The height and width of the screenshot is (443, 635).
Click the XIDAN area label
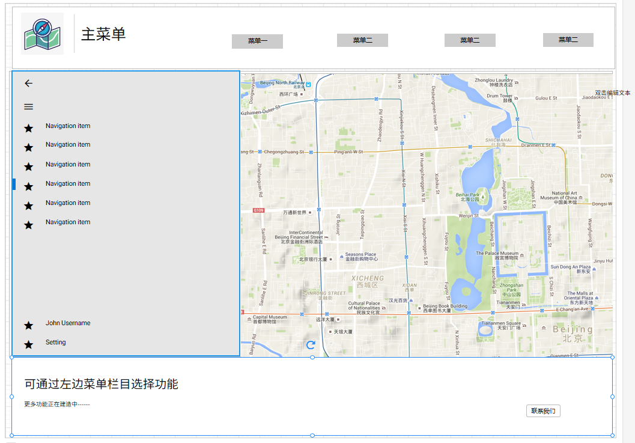(410, 287)
